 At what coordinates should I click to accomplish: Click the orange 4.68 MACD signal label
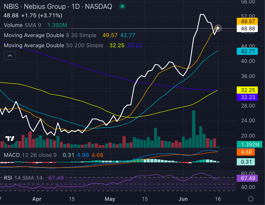(246, 152)
